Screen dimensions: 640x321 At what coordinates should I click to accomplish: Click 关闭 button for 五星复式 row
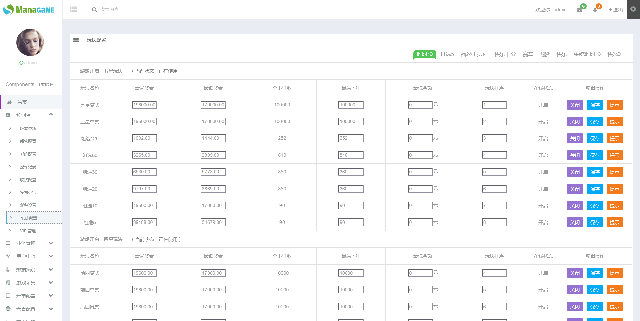click(x=575, y=105)
